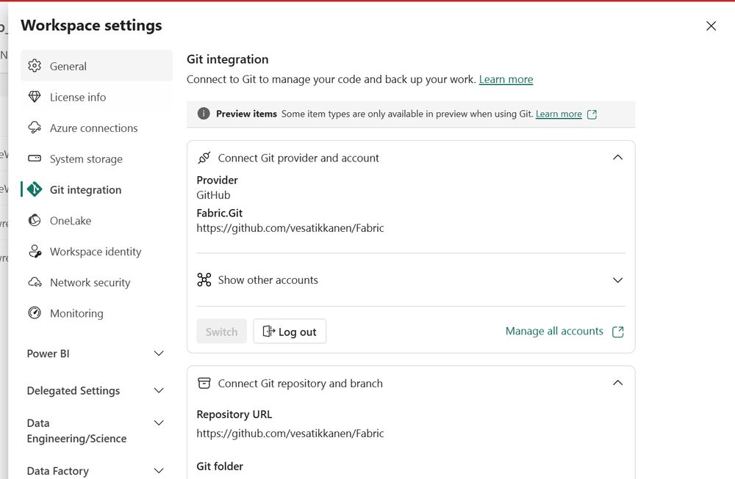735x479 pixels.
Task: Click the plug icon beside Connect Git provider
Action: [204, 158]
